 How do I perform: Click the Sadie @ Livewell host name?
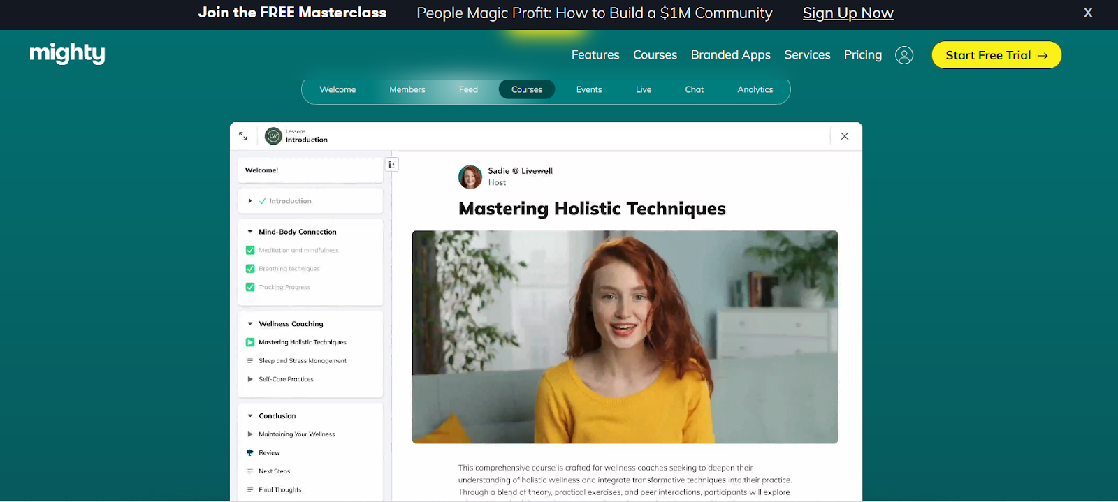point(521,170)
